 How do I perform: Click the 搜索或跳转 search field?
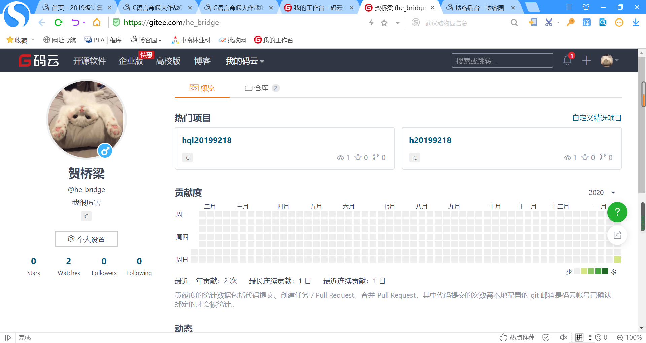502,61
